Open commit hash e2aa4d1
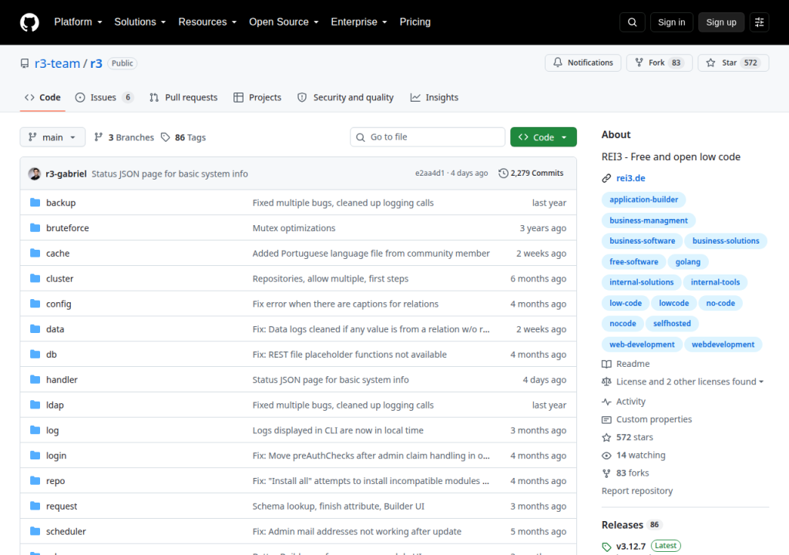The height and width of the screenshot is (555, 789). (x=430, y=173)
